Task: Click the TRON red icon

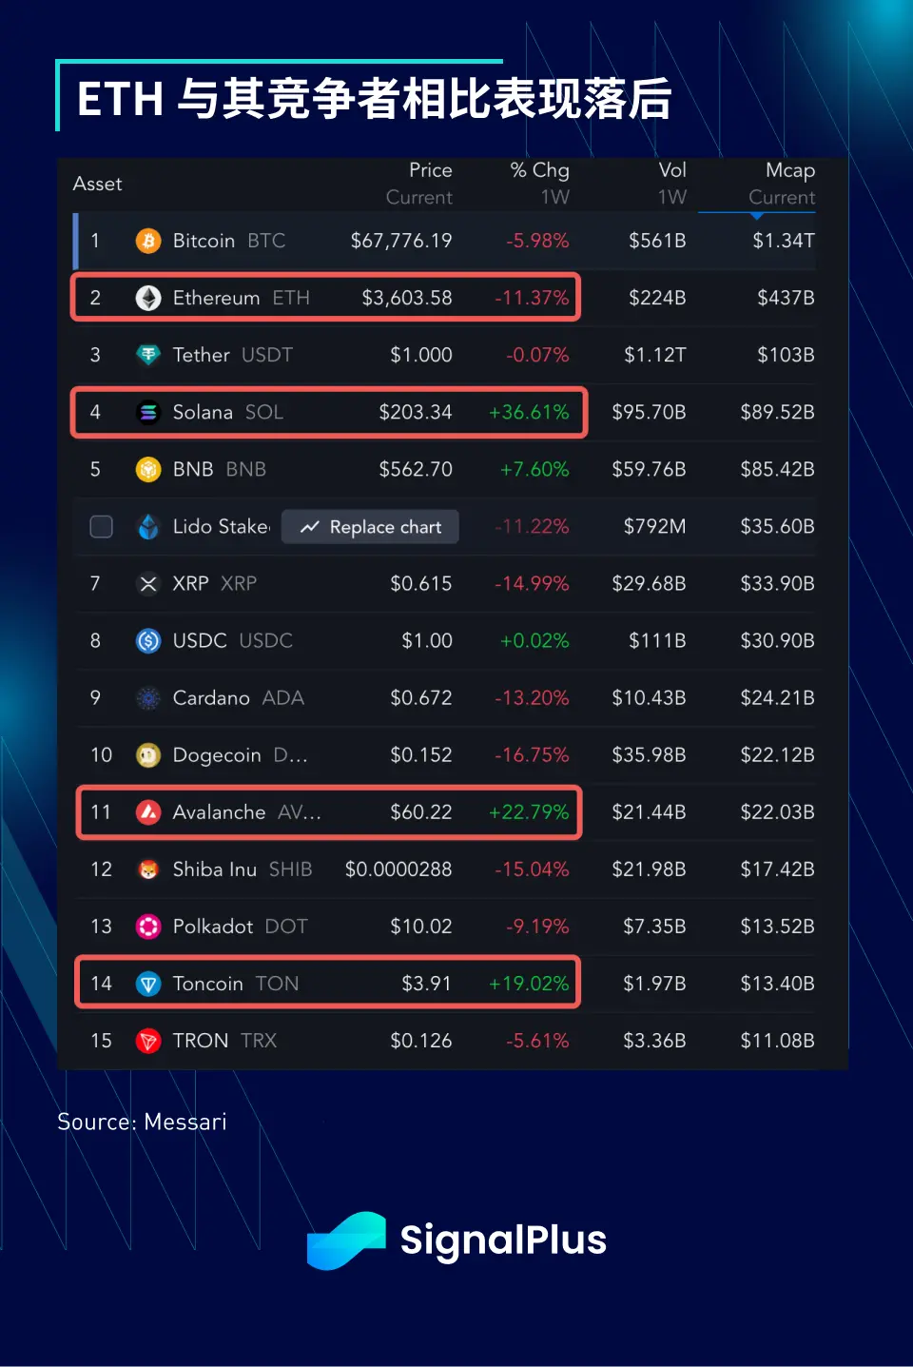Action: (148, 1040)
